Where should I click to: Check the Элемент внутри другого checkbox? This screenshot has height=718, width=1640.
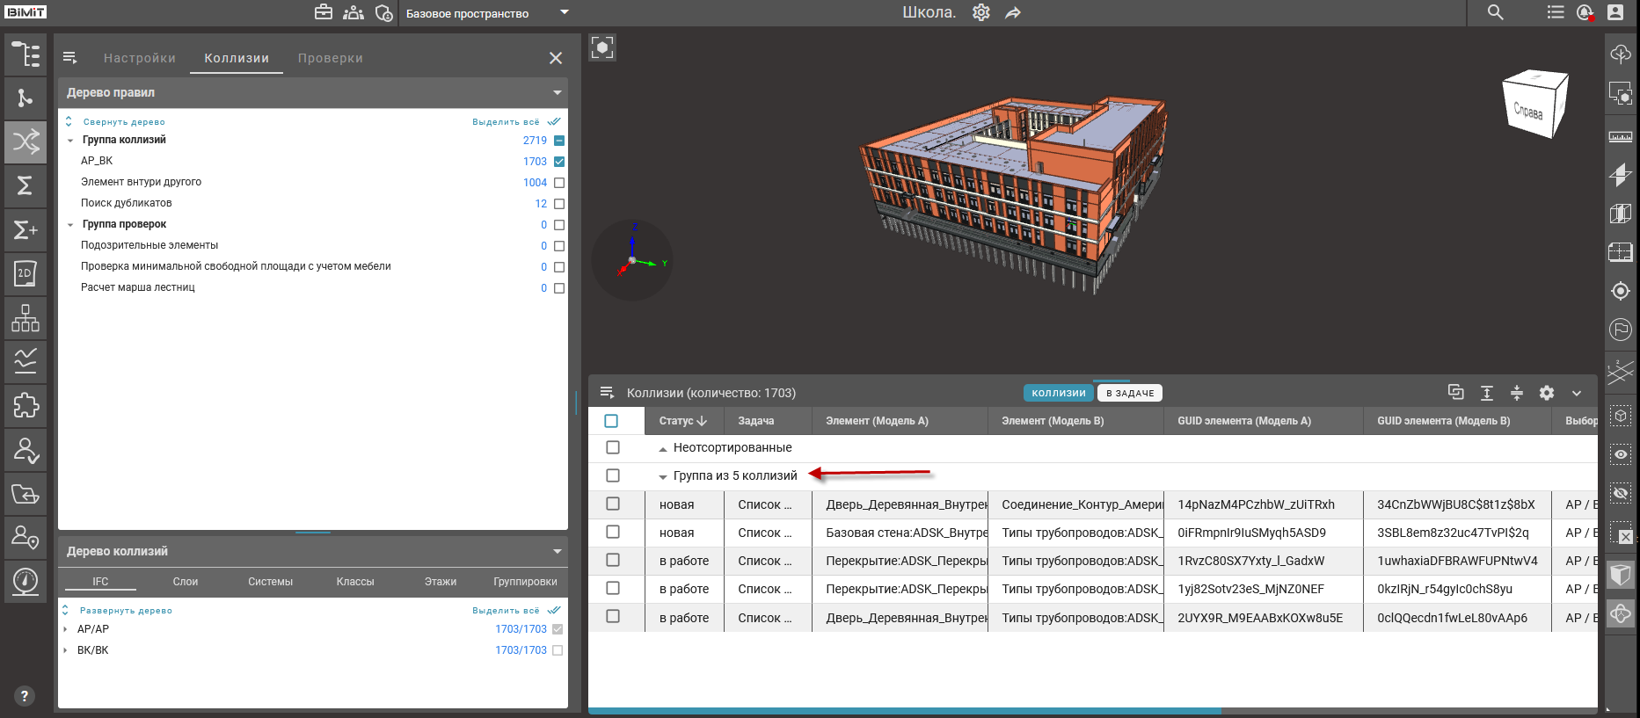[x=559, y=183]
